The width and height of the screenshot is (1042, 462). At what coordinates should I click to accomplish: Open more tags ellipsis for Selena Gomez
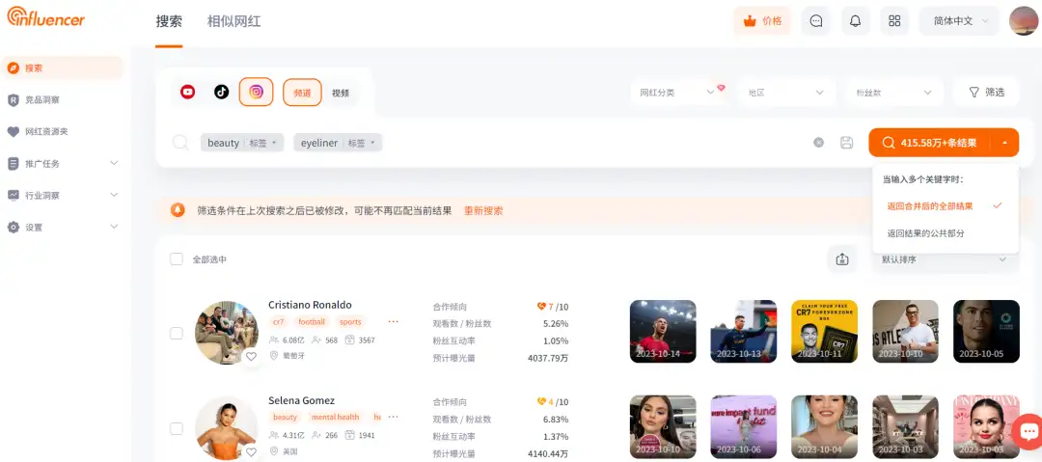(x=394, y=417)
